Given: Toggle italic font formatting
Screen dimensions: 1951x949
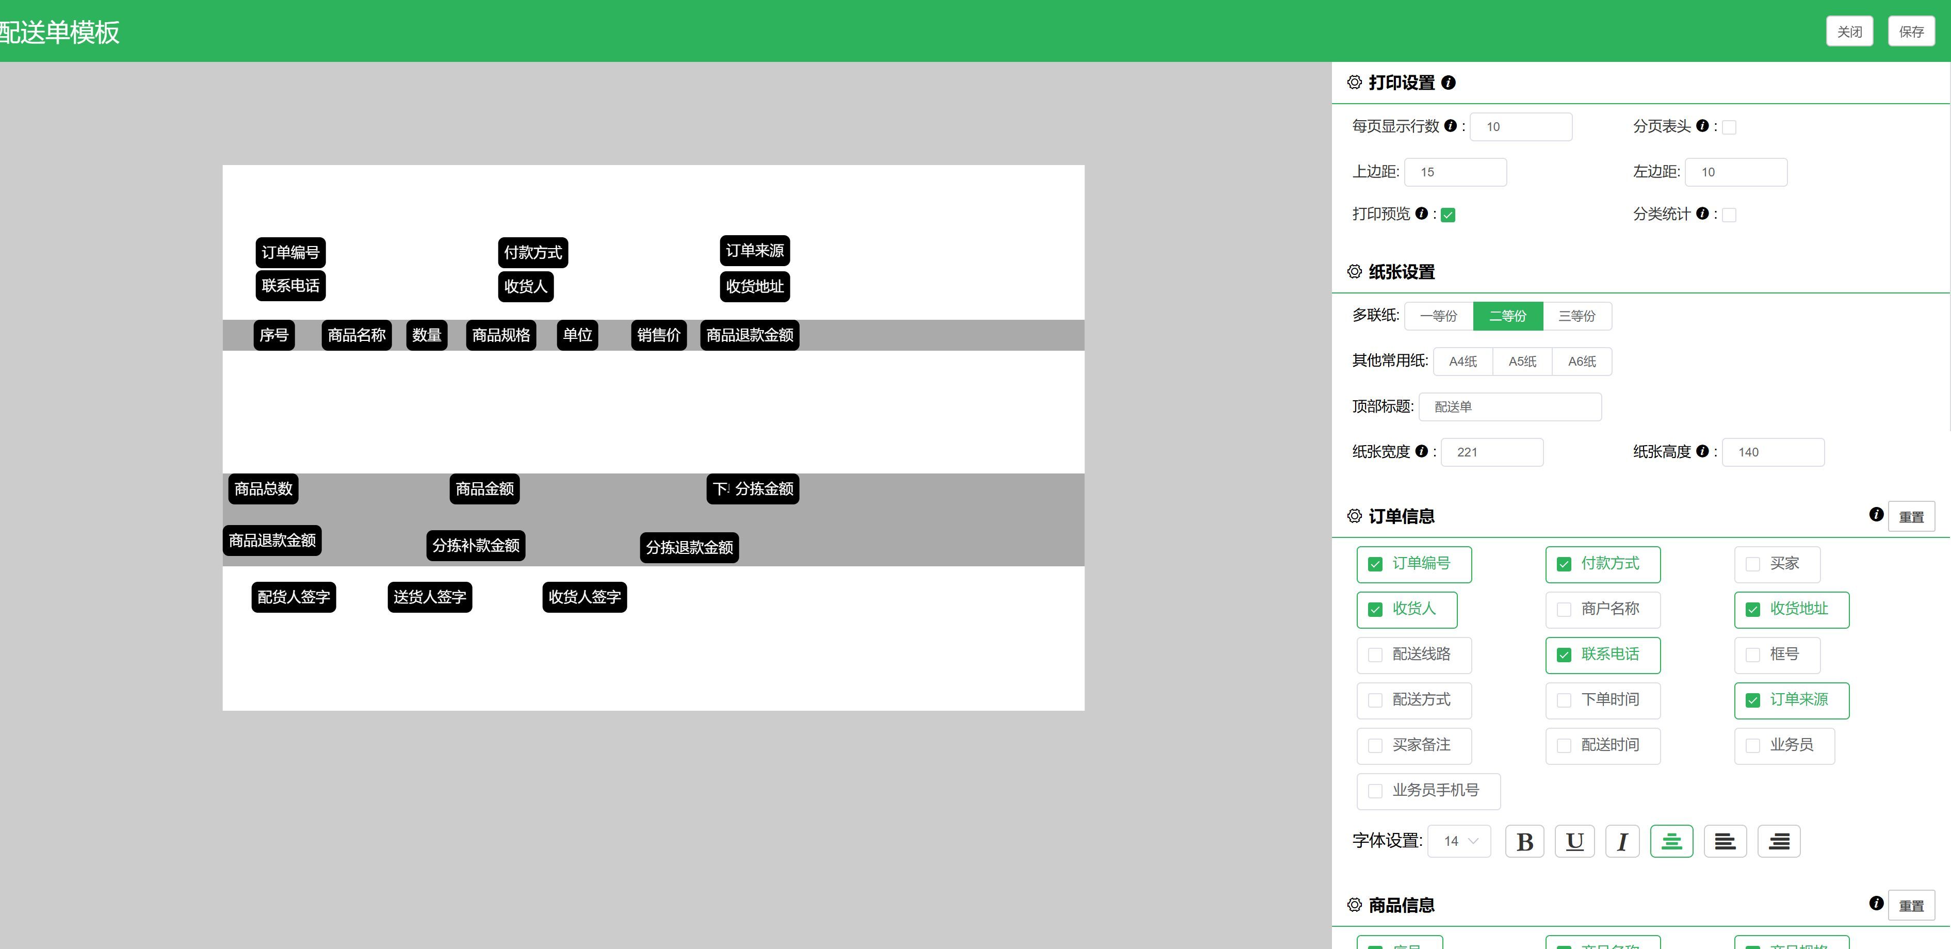Looking at the screenshot, I should (1622, 841).
